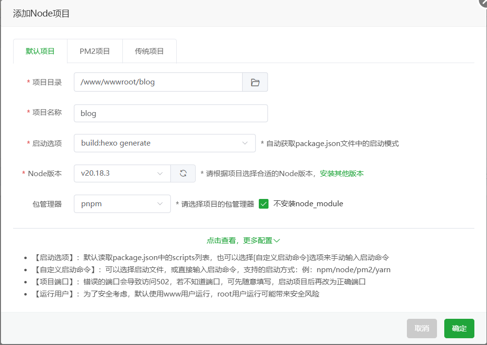The width and height of the screenshot is (487, 345).
Task: Switch to the 默认项目 tab
Action: click(x=40, y=51)
